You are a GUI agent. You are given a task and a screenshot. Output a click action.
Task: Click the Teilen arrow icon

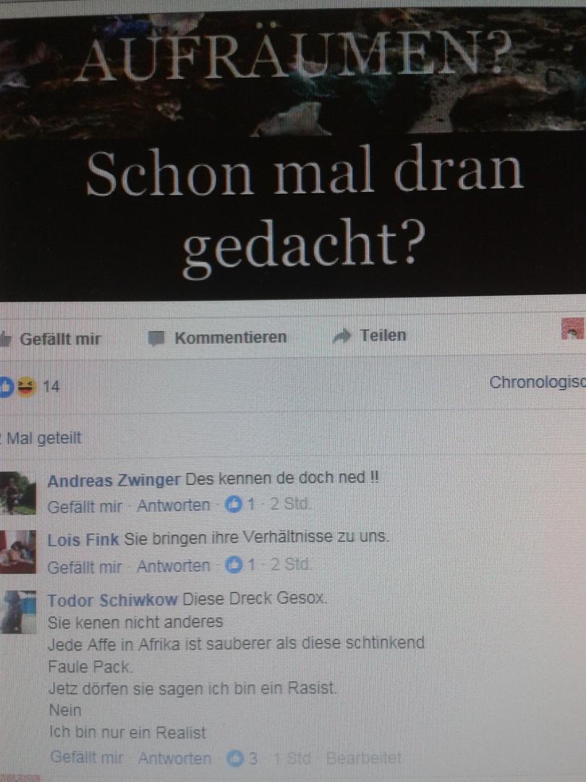[341, 337]
